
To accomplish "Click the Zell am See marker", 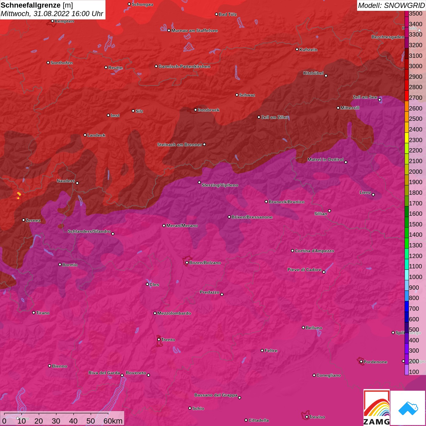I will coord(379,100).
